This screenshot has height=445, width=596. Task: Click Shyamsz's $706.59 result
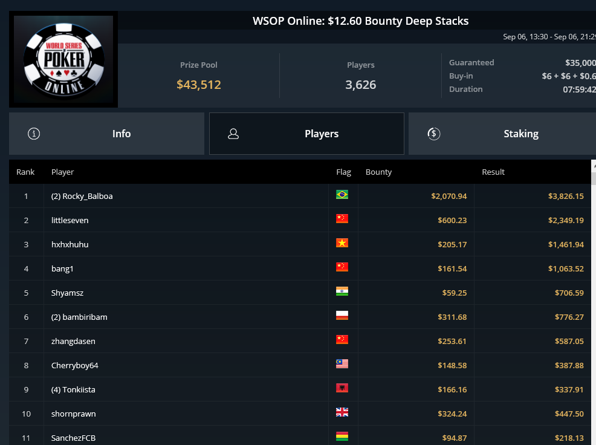point(569,293)
